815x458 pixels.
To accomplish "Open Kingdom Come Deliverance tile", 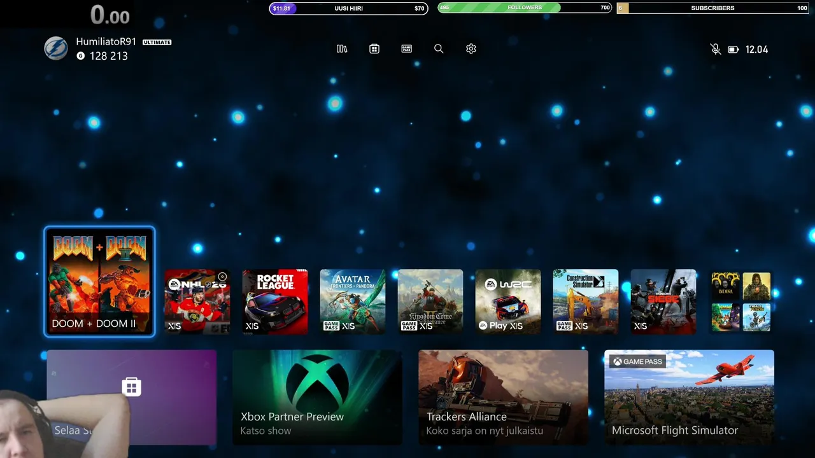I will [430, 302].
